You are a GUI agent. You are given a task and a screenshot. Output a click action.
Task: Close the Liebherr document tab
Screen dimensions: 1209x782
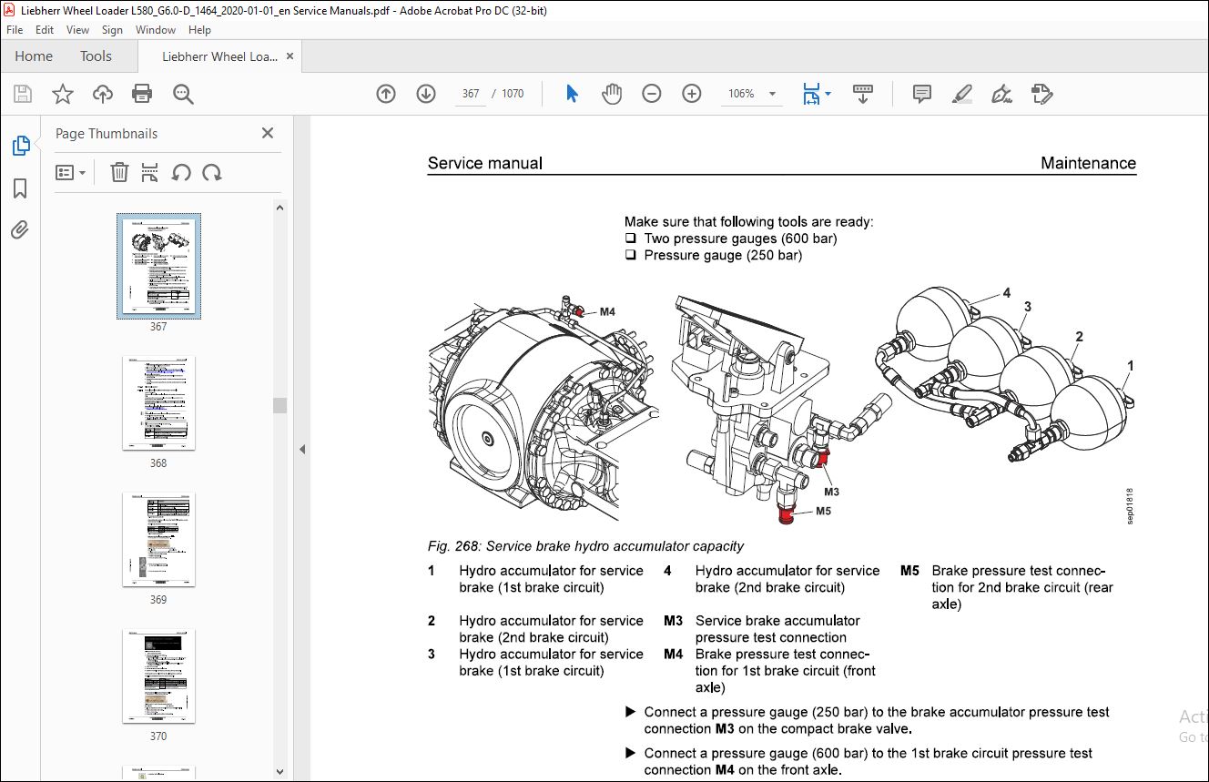(x=290, y=56)
